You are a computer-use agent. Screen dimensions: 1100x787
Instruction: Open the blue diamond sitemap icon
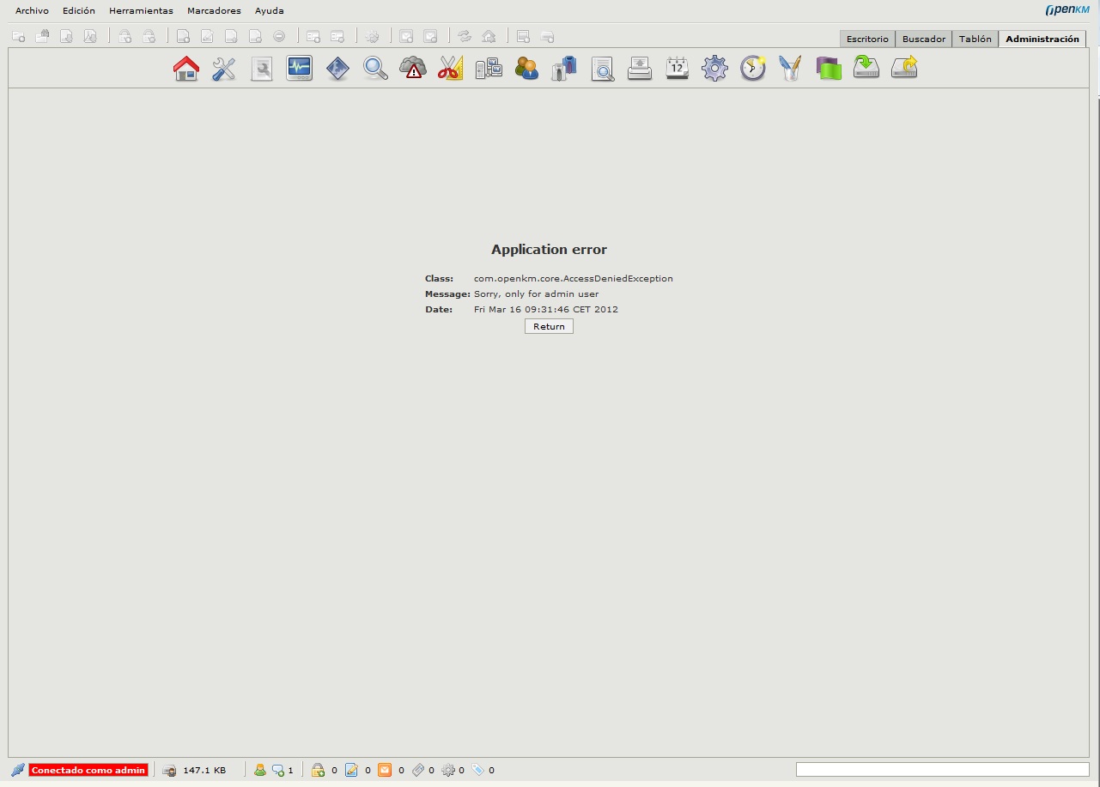pyautogui.click(x=337, y=68)
